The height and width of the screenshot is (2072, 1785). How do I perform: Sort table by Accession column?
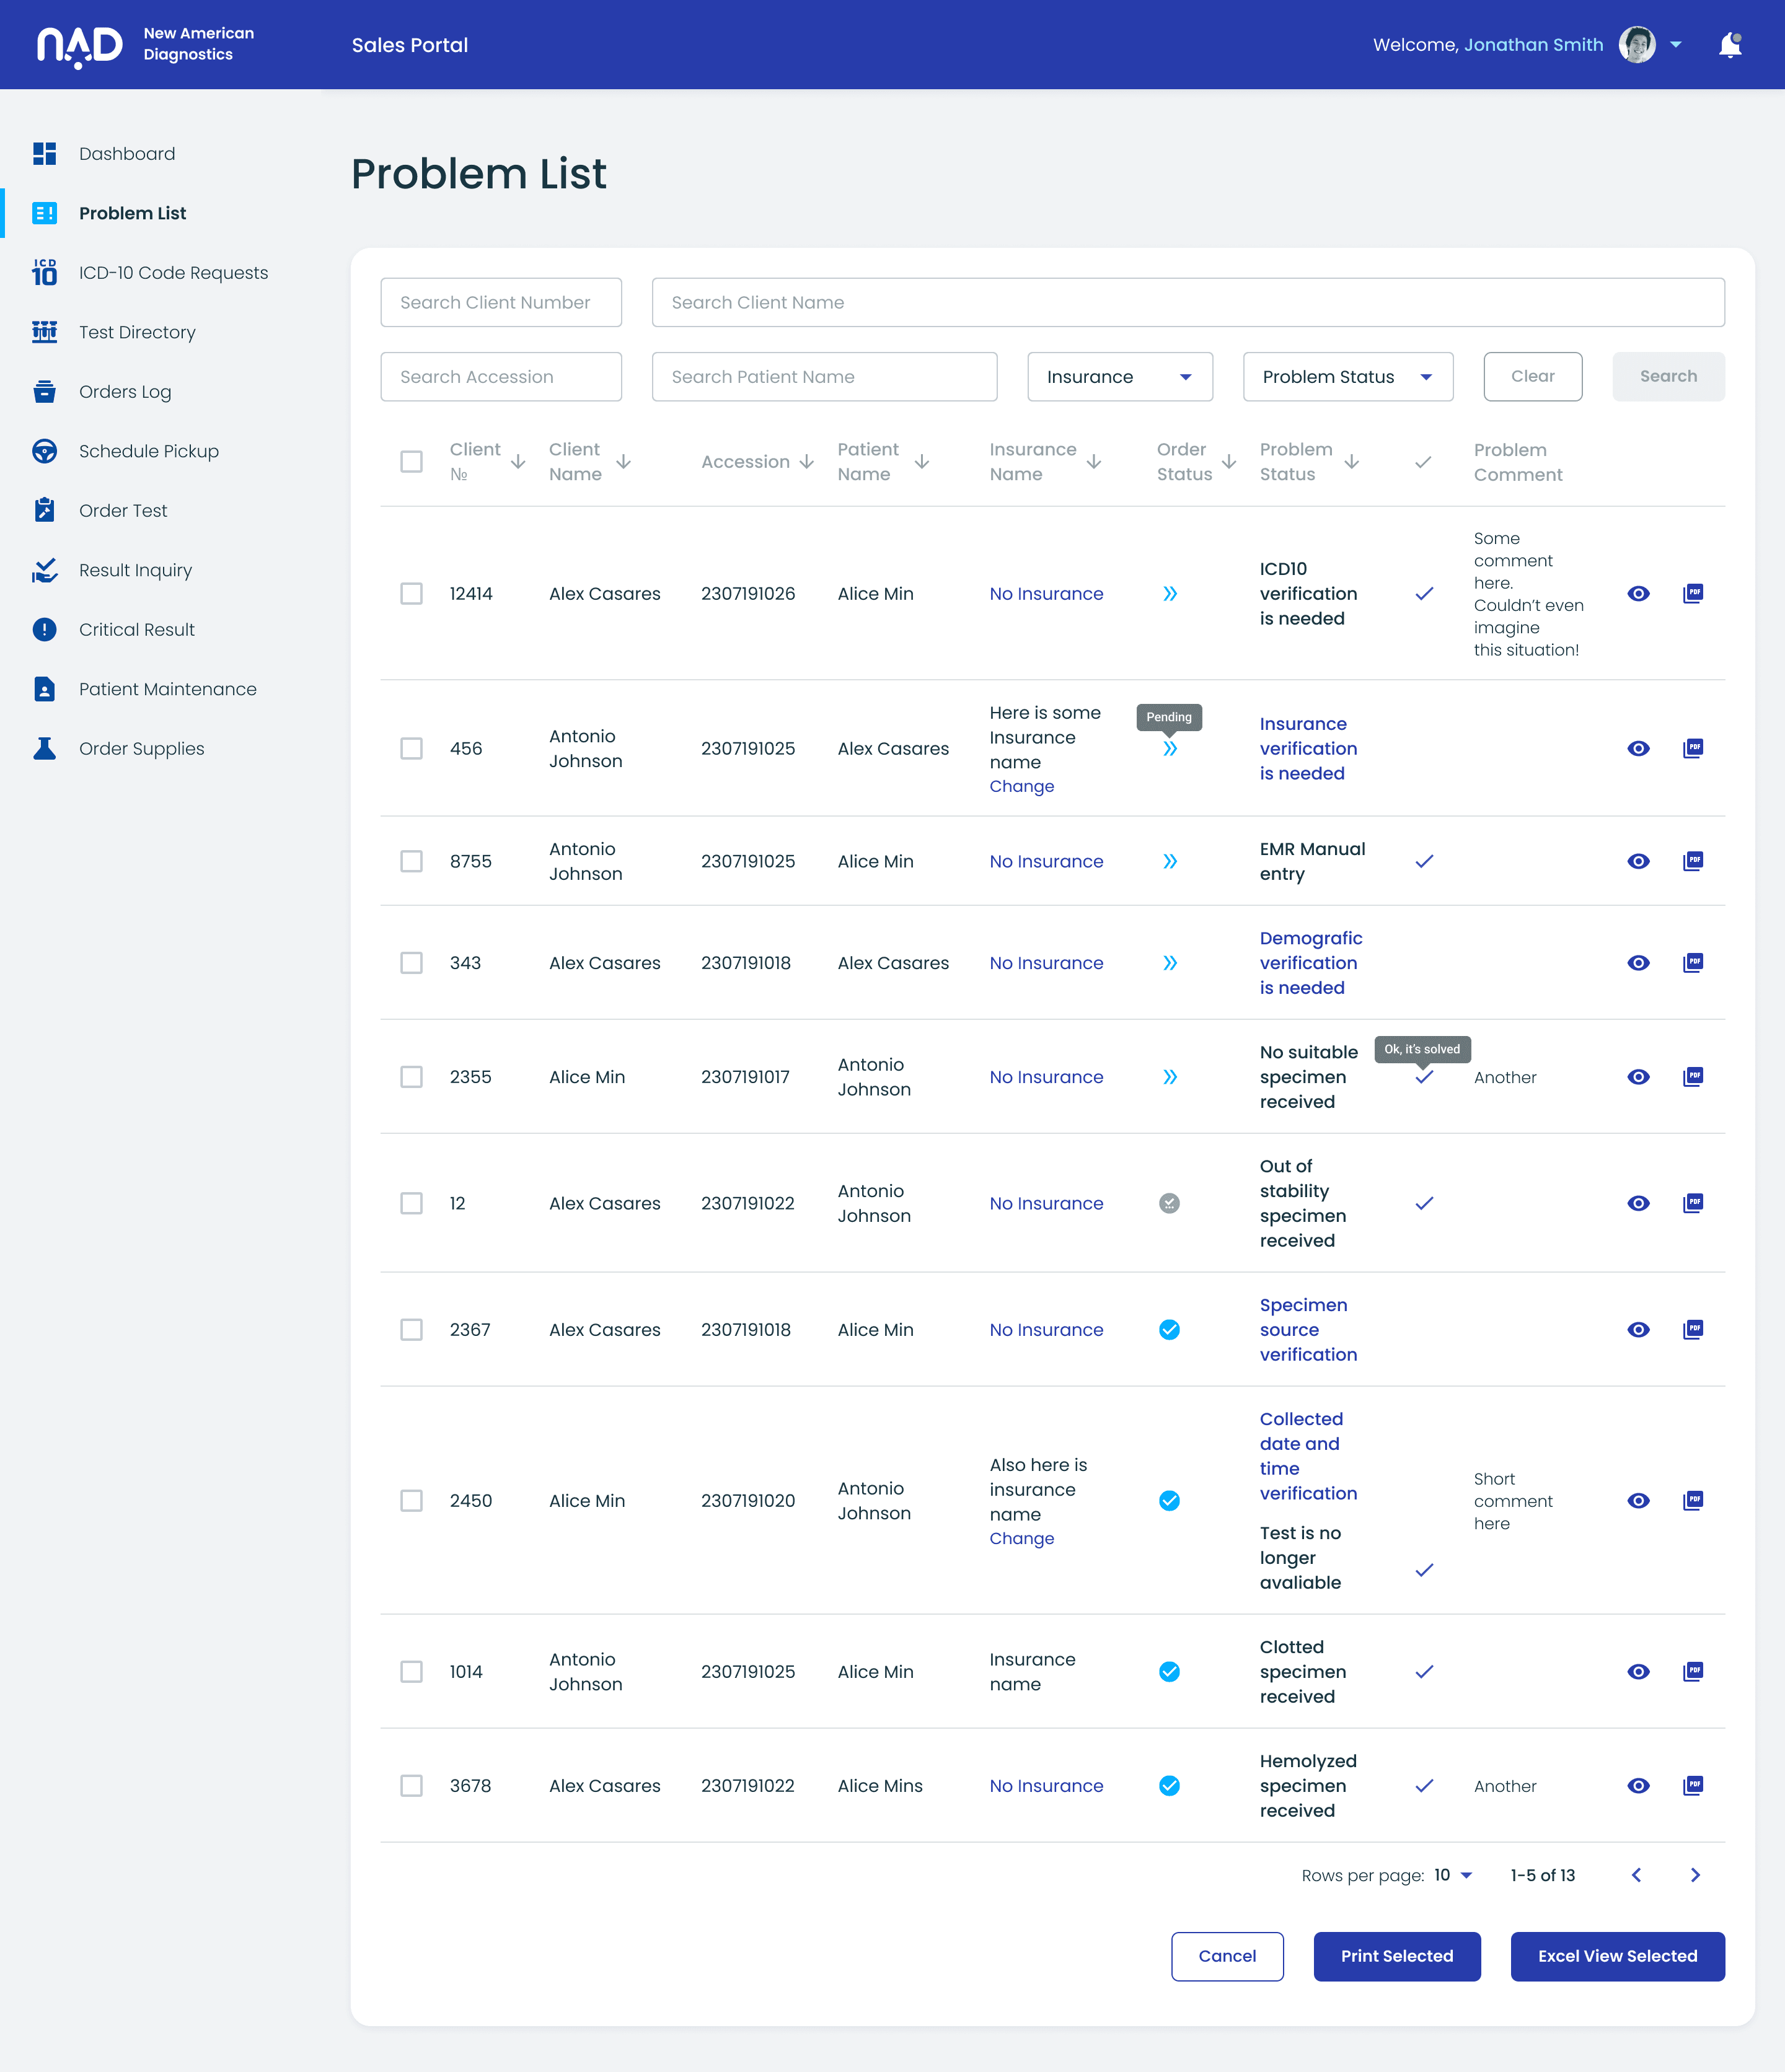click(x=806, y=461)
